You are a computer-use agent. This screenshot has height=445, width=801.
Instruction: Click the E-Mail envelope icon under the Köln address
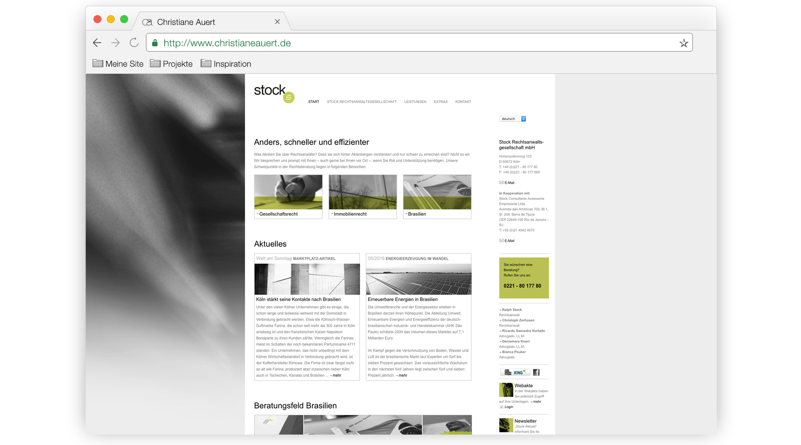pyautogui.click(x=501, y=182)
